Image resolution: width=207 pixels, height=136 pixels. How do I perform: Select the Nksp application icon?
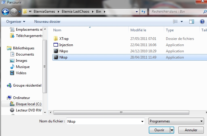pos(56,57)
